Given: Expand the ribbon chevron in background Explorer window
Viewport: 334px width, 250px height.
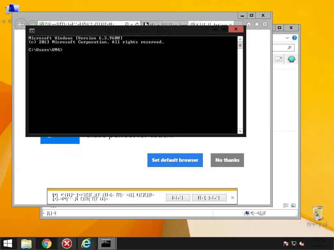Looking at the screenshot, I should 287,38.
